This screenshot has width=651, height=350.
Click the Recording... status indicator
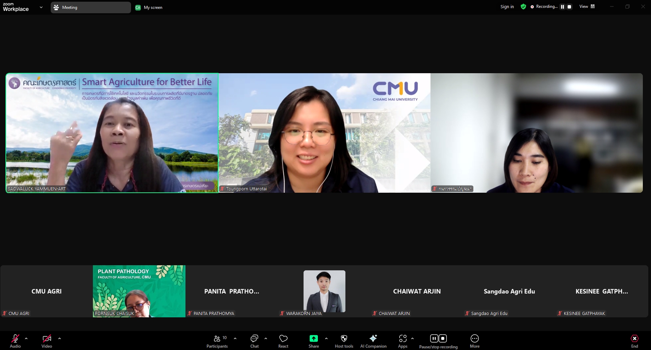point(544,6)
